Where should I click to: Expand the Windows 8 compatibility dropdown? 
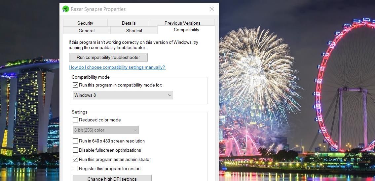click(123, 95)
